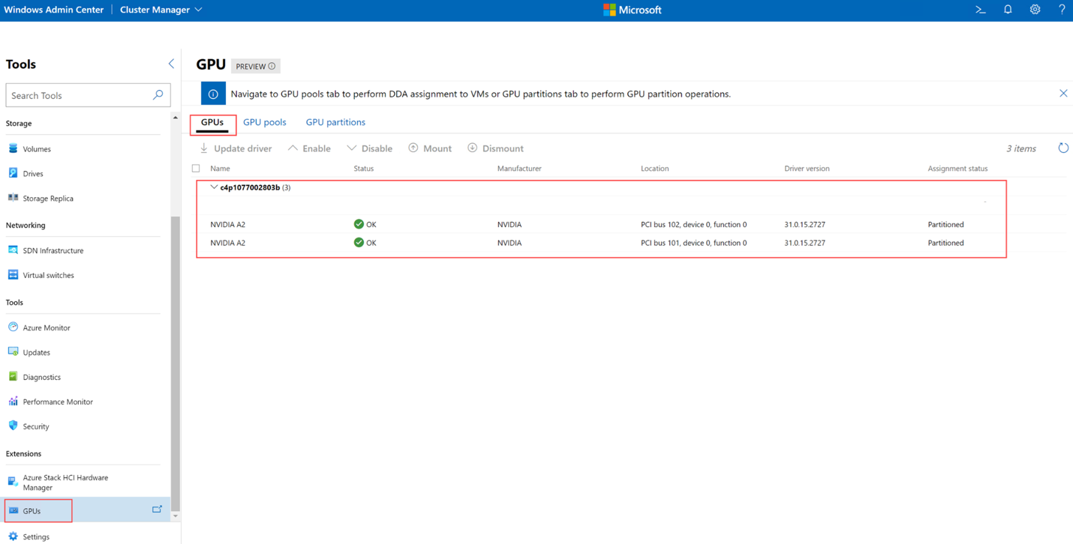Open the settings gear in header
The image size is (1073, 544).
(1035, 10)
